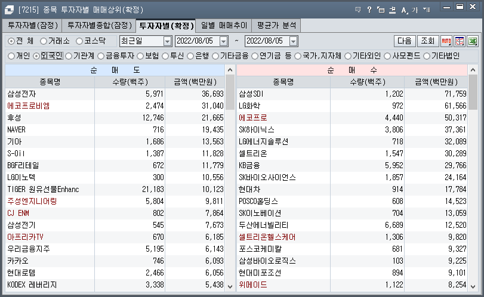484x297 pixels.
Task: Toggle the red AUTO refresh icon
Action: tap(446, 41)
